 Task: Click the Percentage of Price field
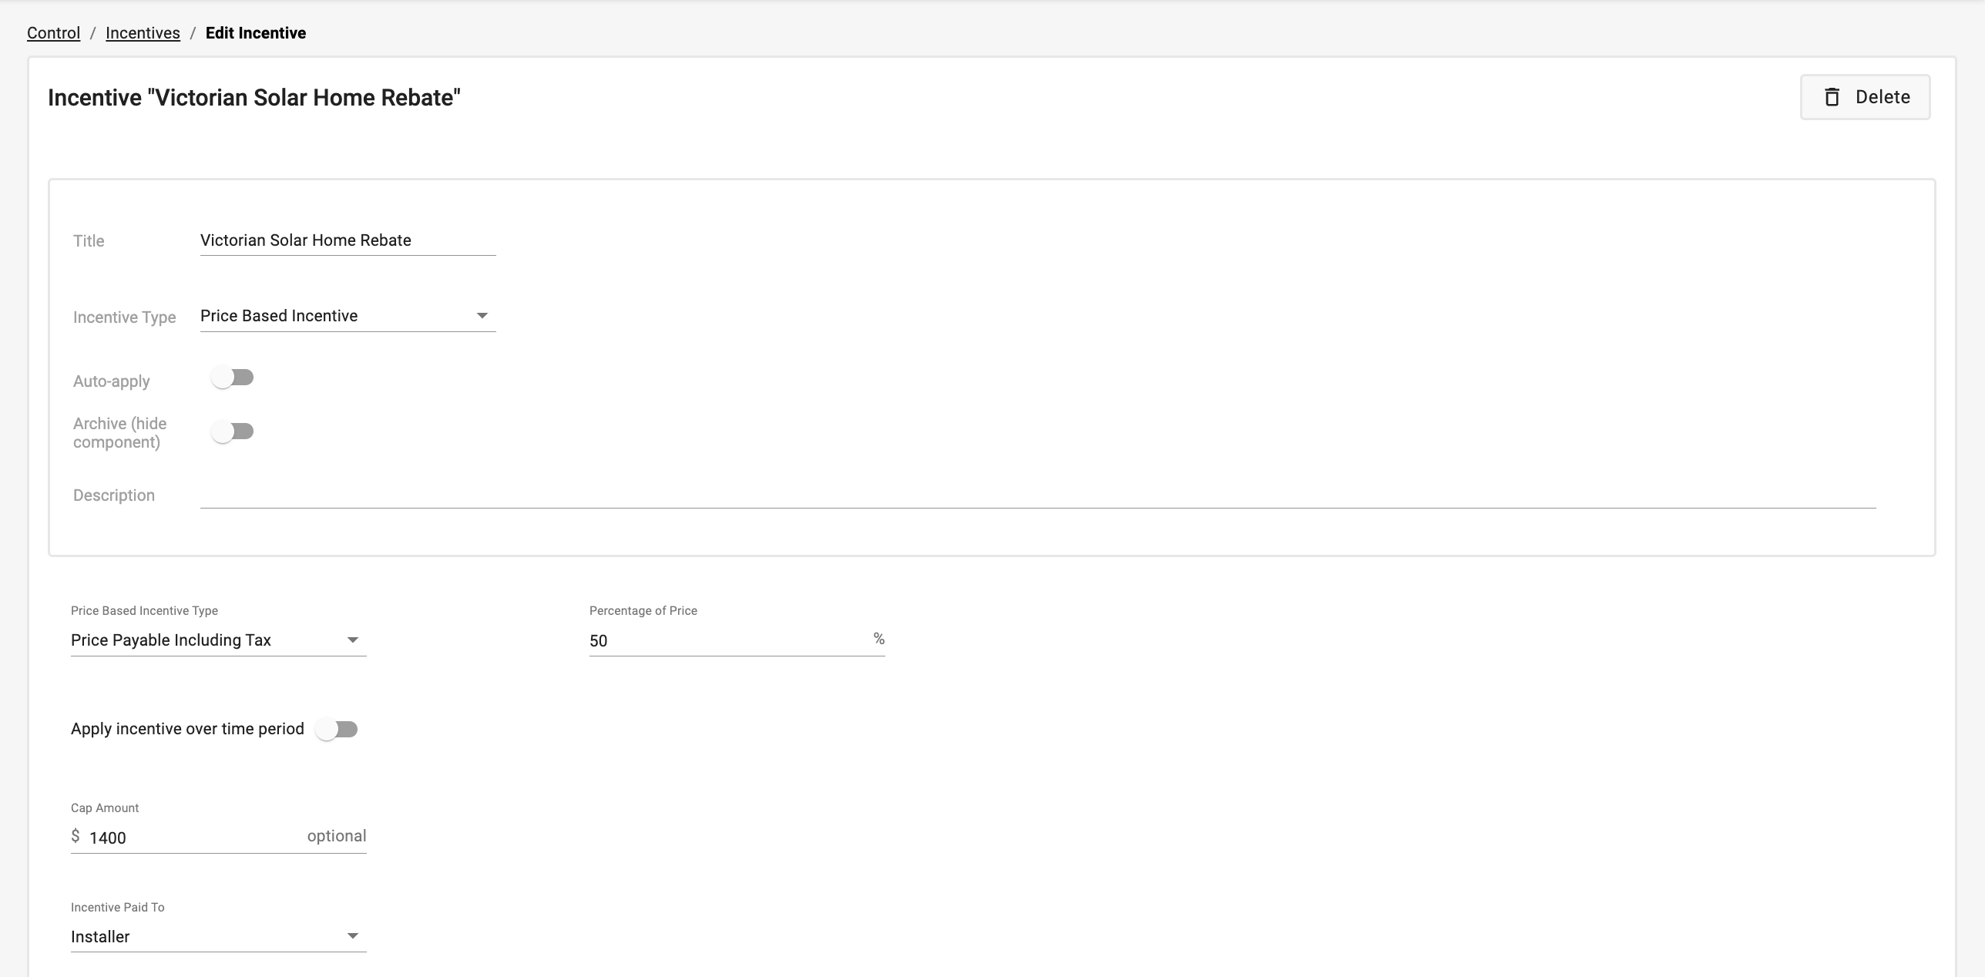(x=737, y=640)
